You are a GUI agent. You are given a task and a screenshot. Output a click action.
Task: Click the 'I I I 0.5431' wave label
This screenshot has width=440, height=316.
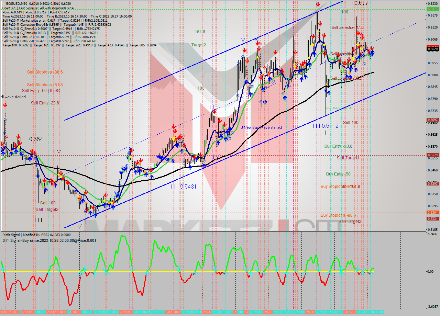183,187
